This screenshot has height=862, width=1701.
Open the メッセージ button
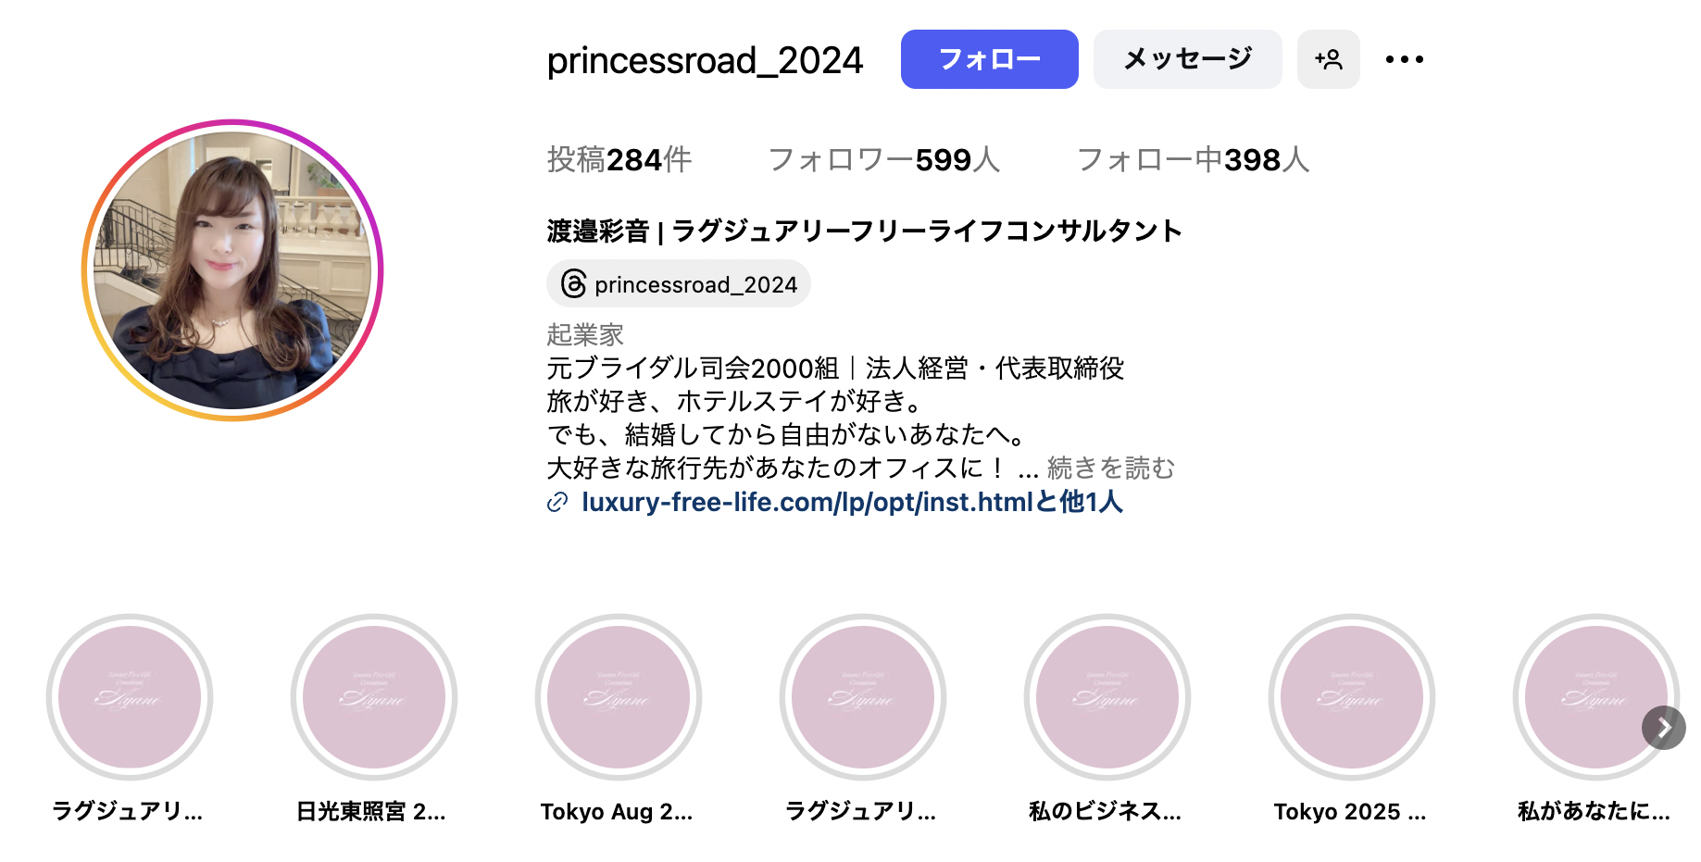[x=1187, y=59]
